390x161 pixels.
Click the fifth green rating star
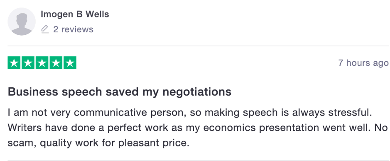point(70,62)
